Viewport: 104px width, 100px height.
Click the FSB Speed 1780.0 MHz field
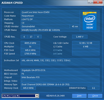point(30,54)
